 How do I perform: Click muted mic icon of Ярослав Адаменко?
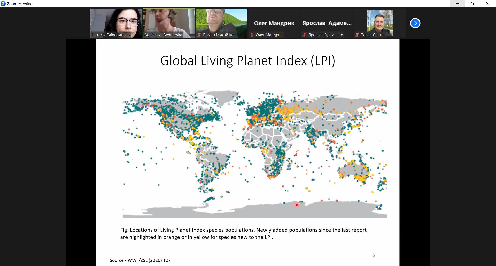pos(305,35)
